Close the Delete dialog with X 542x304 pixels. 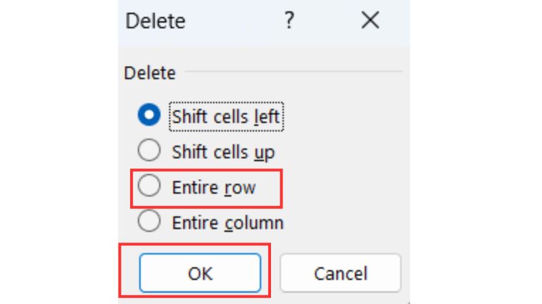tap(370, 20)
